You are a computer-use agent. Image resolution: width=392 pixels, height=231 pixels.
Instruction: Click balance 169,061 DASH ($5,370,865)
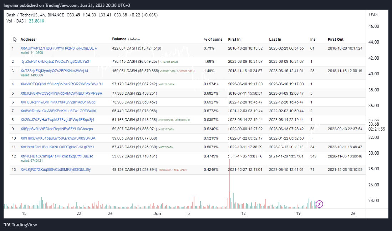pyautogui.click(x=136, y=71)
